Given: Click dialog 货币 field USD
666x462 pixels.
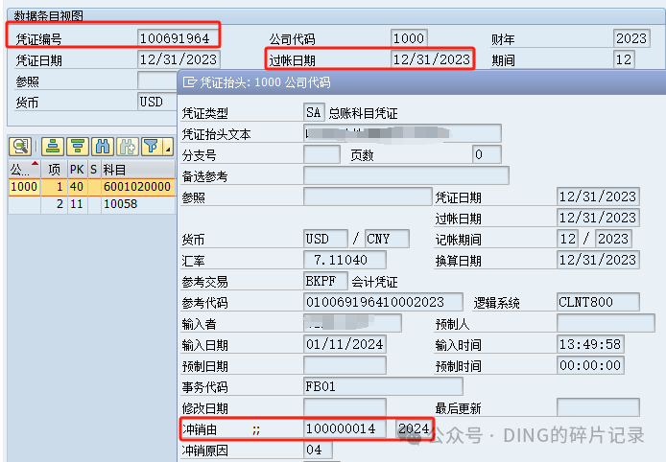Looking at the screenshot, I should click(325, 239).
